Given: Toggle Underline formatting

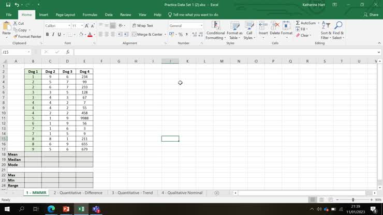Looking at the screenshot, I should click(x=59, y=35).
